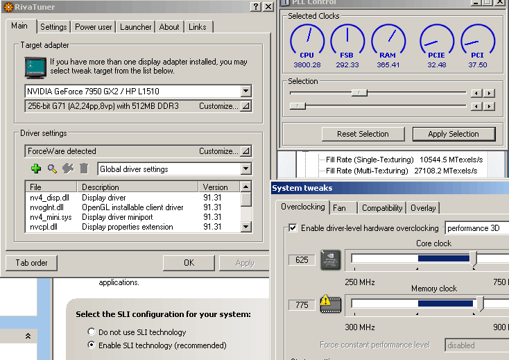Viewport: 509px width, 360px height.
Task: Click the Apply Selection button
Action: tap(454, 134)
